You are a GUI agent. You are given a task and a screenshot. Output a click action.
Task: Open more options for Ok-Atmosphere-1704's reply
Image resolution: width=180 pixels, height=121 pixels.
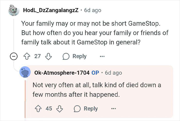(113, 109)
